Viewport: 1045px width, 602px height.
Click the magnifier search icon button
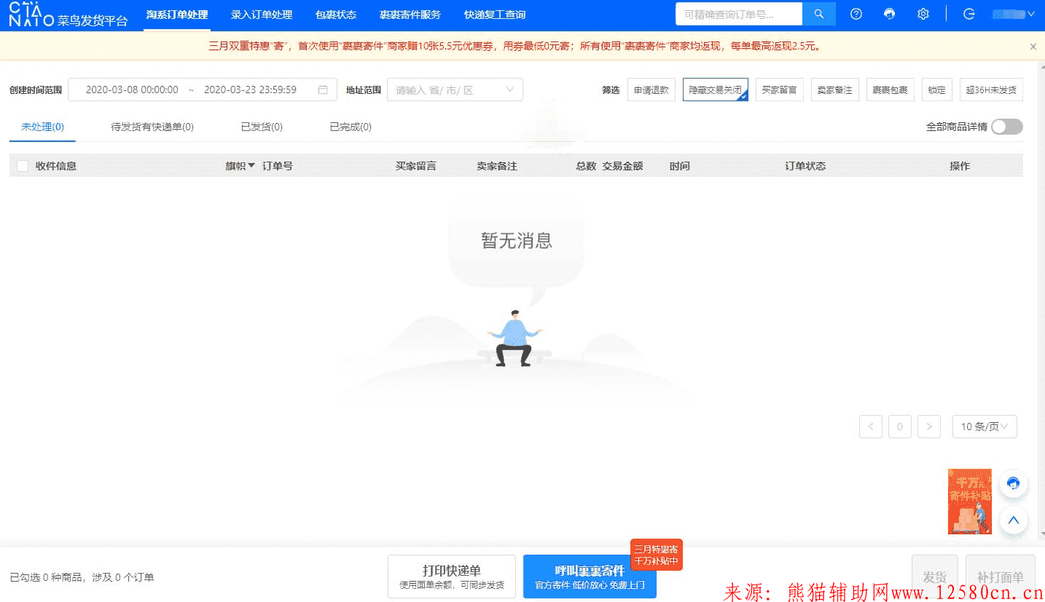[819, 14]
